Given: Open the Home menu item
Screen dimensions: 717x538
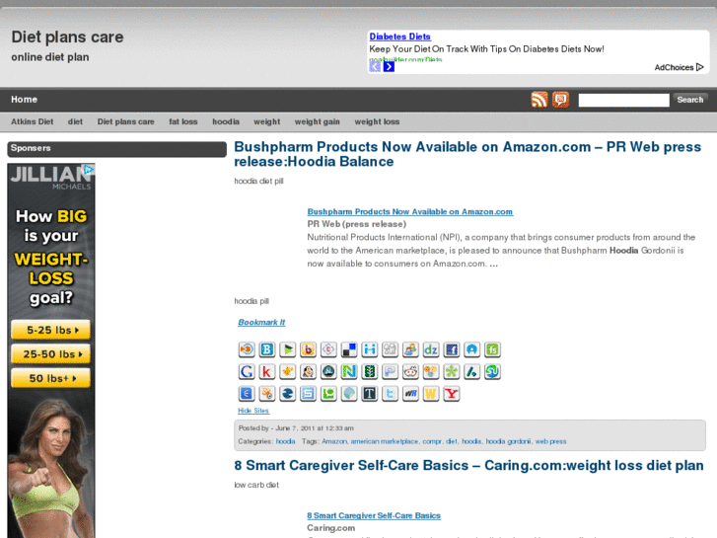Looking at the screenshot, I should 25,100.
